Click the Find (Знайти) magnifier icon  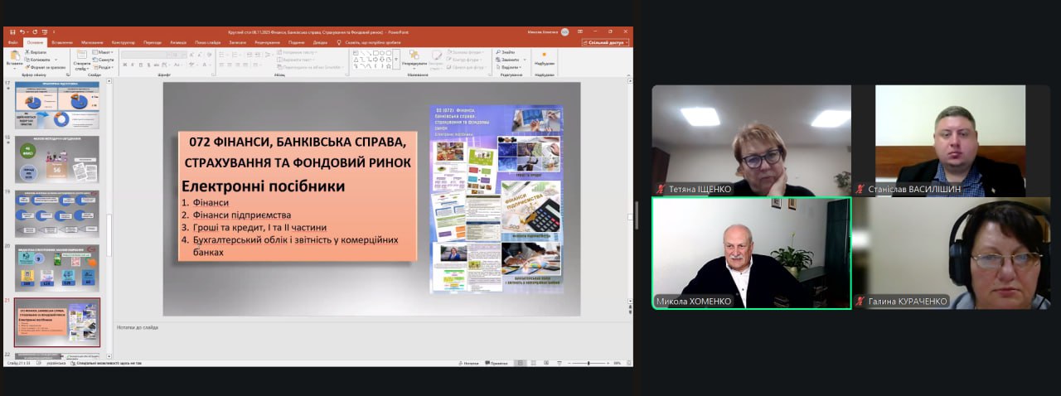(508, 52)
